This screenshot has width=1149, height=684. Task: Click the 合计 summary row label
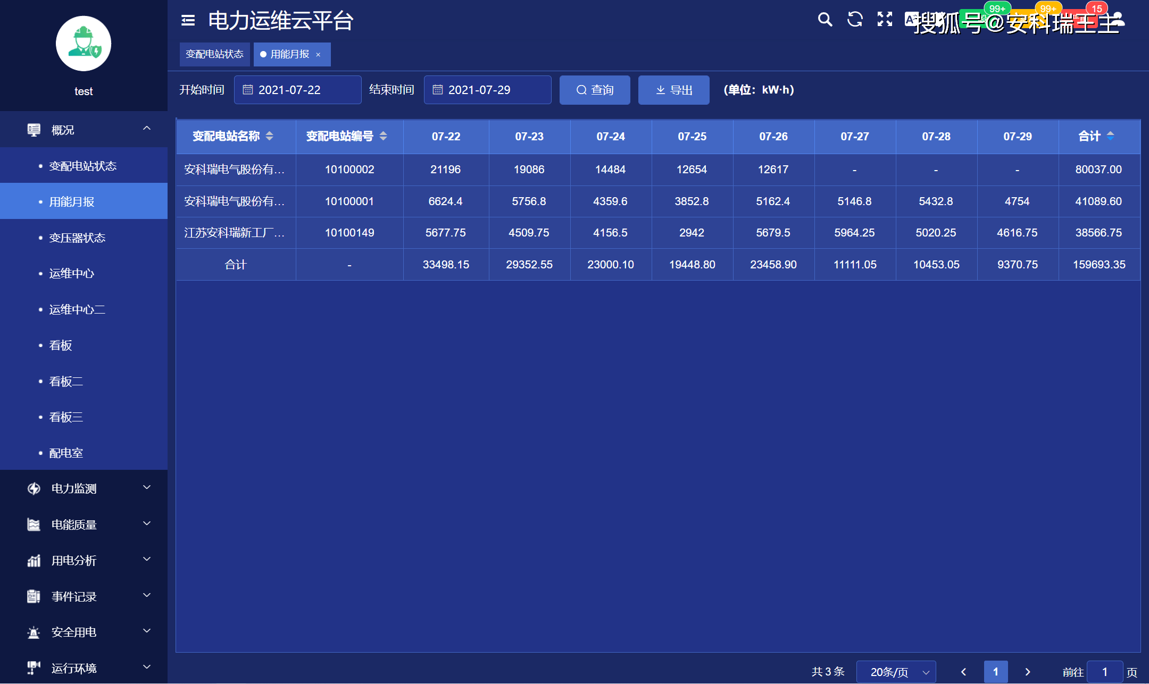[x=236, y=265]
